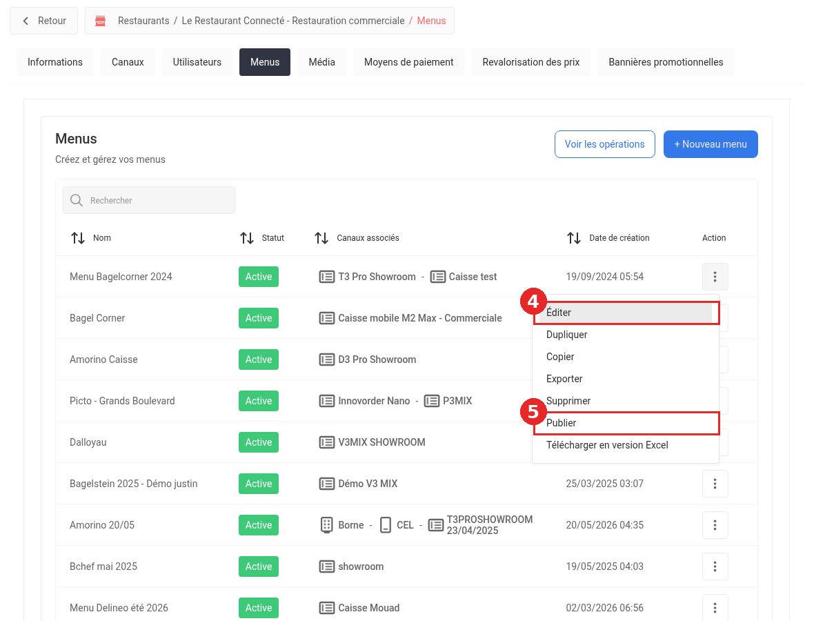Sort menus by Nom column

pyautogui.click(x=78, y=238)
